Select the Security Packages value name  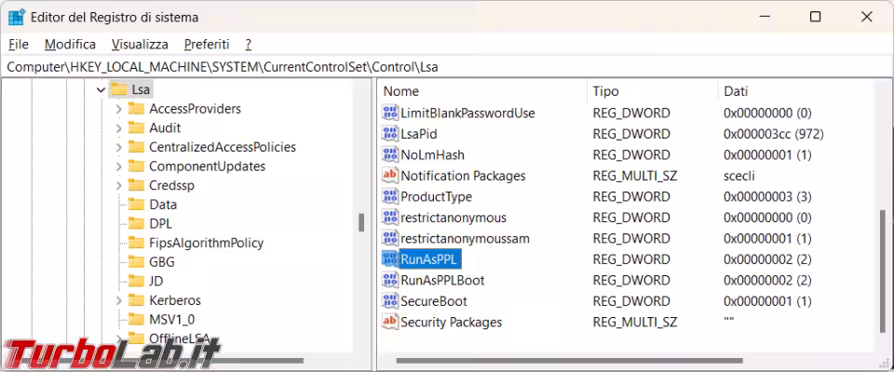(451, 322)
